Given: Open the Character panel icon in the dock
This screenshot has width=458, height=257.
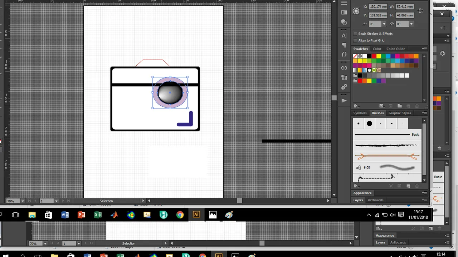Looking at the screenshot, I should (344, 36).
